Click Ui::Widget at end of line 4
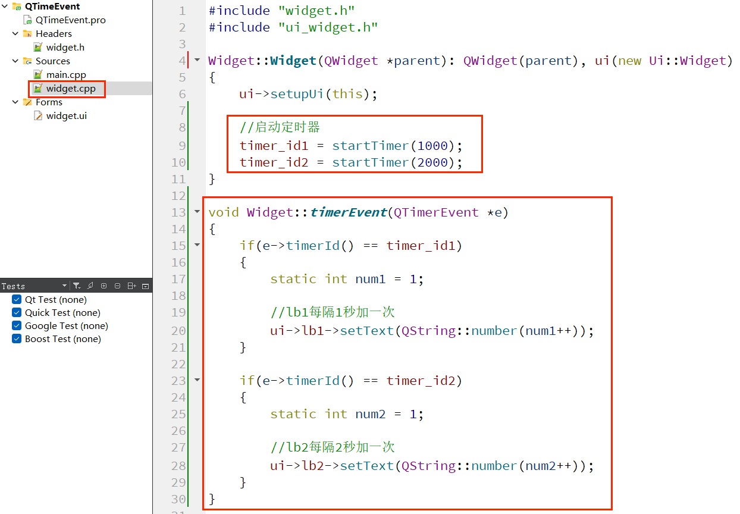This screenshot has width=740, height=514. (x=688, y=61)
